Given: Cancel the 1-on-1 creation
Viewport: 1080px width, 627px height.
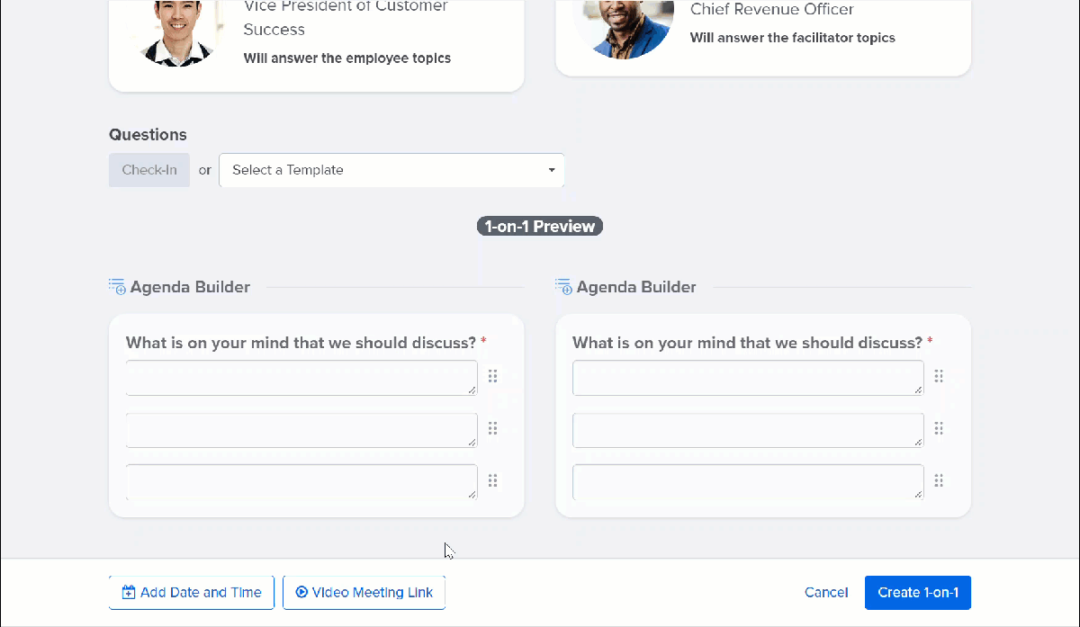Looking at the screenshot, I should tap(826, 593).
